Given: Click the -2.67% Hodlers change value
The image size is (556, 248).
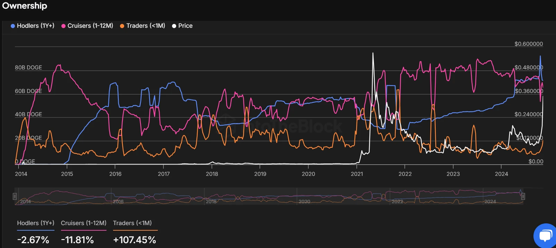Looking at the screenshot, I should pos(33,240).
